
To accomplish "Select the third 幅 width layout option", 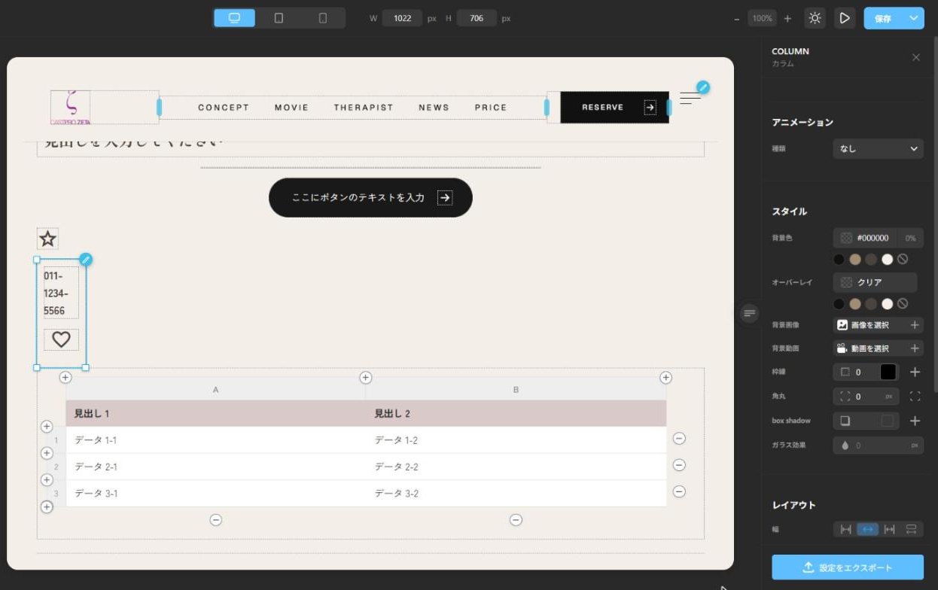I will tap(889, 529).
